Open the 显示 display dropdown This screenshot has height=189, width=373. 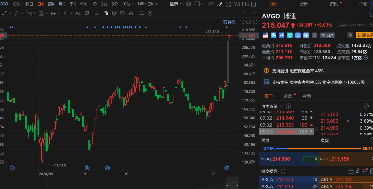click(x=176, y=4)
